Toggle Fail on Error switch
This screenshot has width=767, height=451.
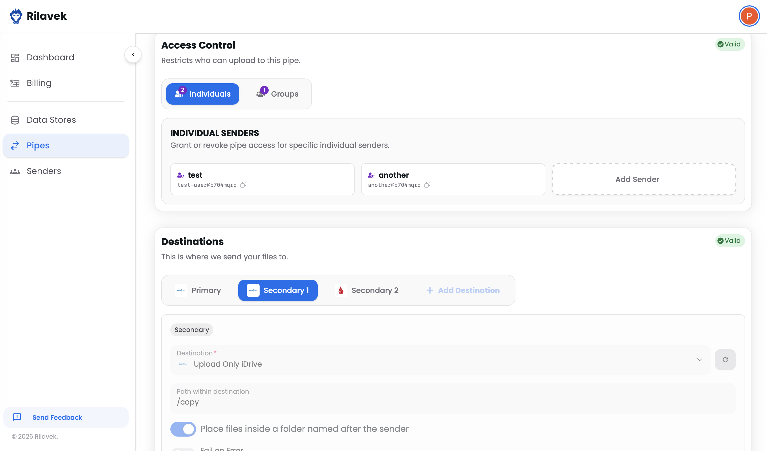(183, 449)
